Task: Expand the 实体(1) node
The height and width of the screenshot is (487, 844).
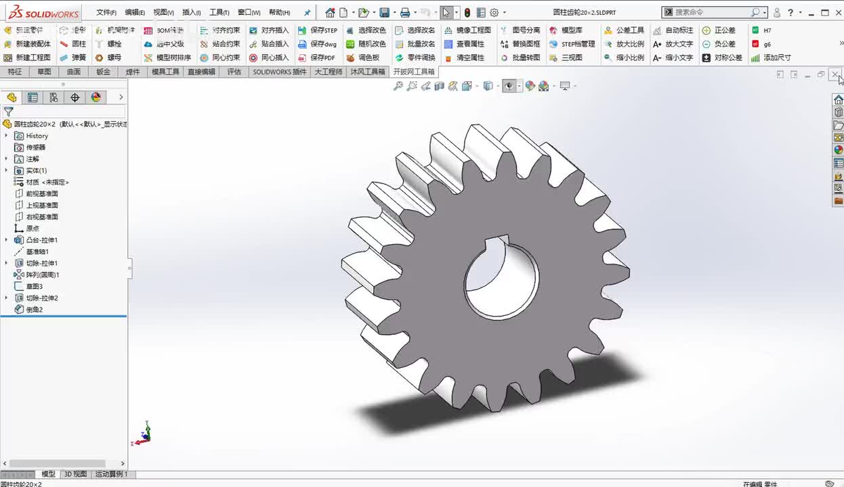Action: [x=7, y=170]
